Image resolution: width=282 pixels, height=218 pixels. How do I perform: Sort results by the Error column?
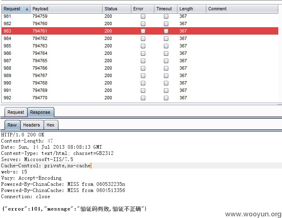point(142,9)
